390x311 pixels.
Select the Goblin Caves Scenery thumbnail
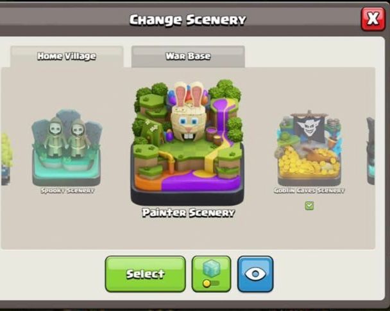309,148
